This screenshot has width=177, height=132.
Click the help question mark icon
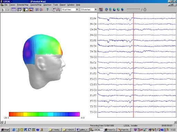pyautogui.click(x=47, y=10)
